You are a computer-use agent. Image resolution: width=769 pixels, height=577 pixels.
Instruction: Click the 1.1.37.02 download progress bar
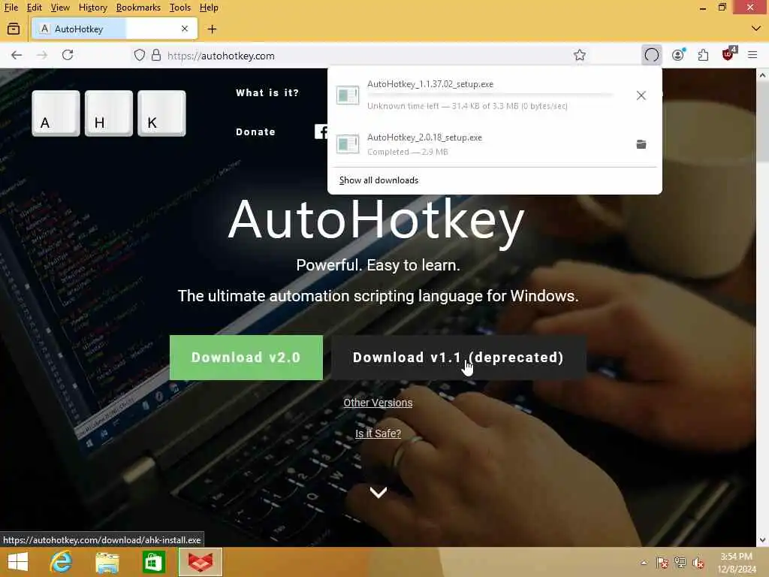pyautogui.click(x=490, y=95)
